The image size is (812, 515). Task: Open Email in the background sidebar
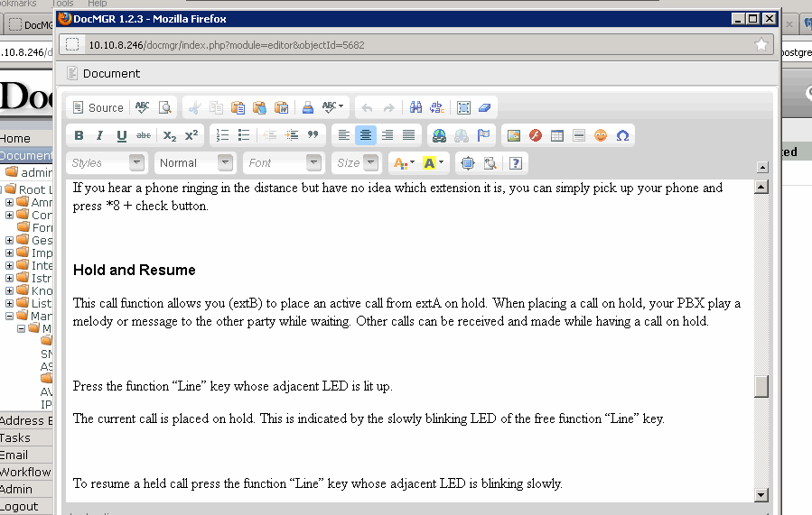click(x=14, y=455)
